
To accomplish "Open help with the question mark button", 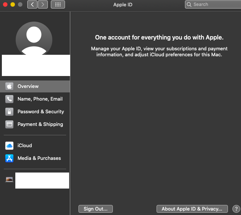I will coord(236,209).
